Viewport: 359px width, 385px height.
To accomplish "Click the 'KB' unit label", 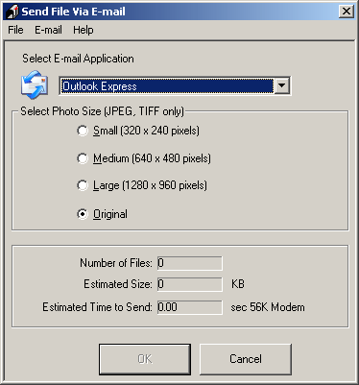I will [x=238, y=284].
